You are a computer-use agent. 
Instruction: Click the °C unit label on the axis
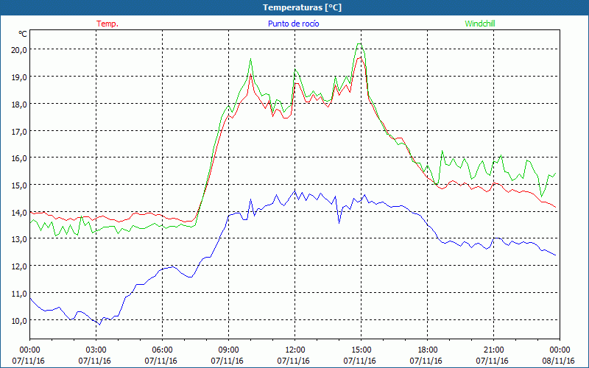coord(23,34)
